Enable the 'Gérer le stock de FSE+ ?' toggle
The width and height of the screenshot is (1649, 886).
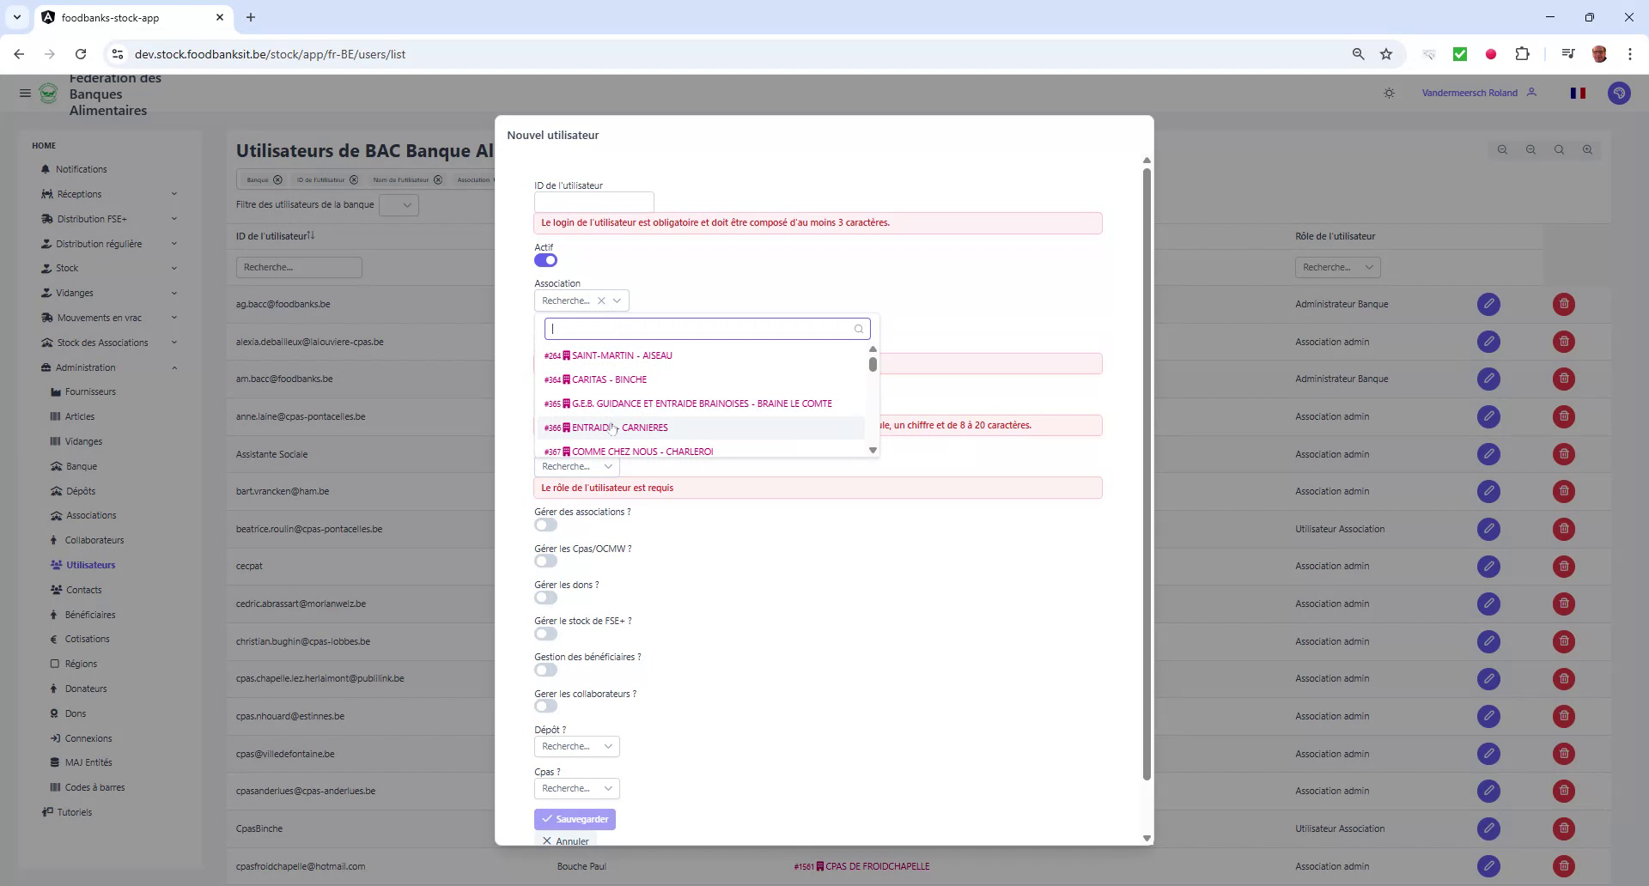[545, 634]
